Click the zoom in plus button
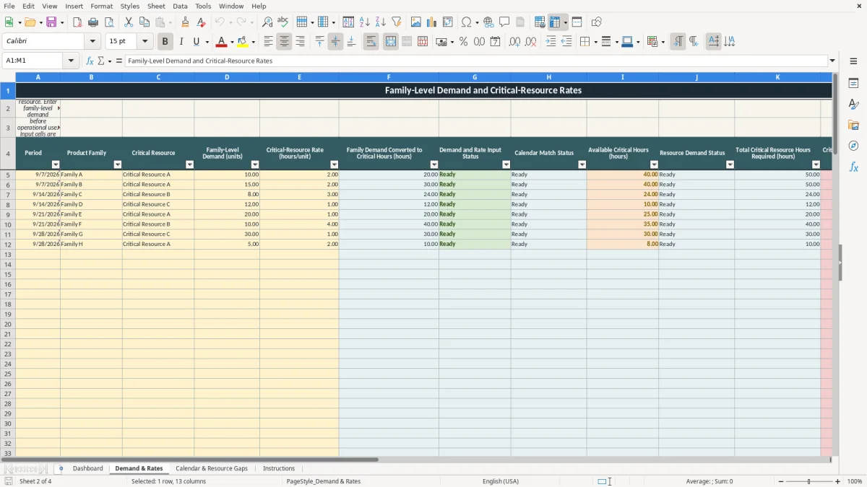Image resolution: width=867 pixels, height=487 pixels. (x=838, y=481)
